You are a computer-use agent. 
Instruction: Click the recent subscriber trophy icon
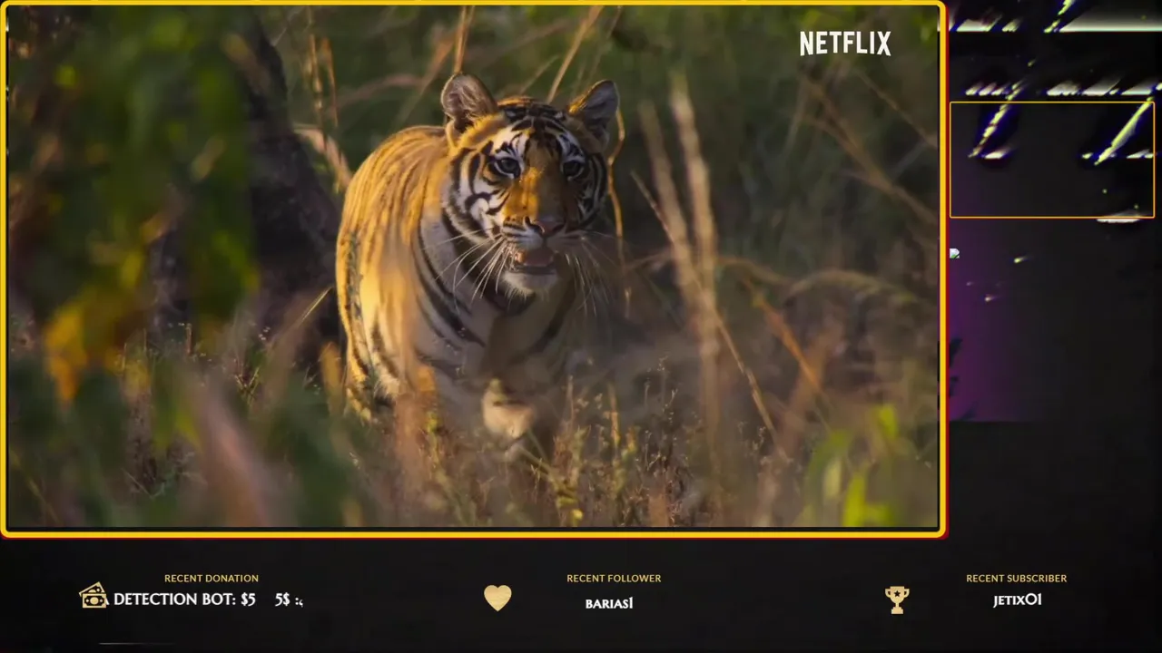pyautogui.click(x=897, y=599)
